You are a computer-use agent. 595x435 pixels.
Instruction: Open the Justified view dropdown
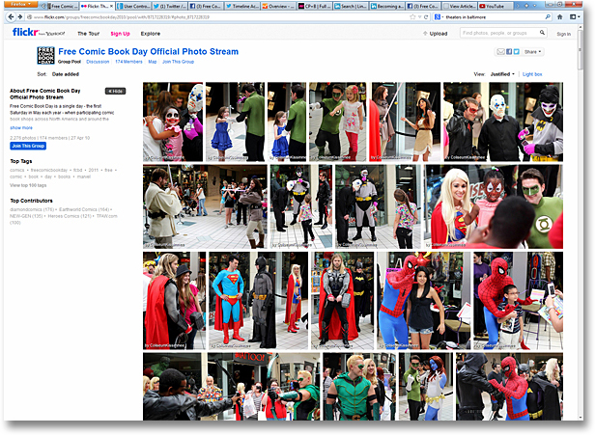coord(502,74)
